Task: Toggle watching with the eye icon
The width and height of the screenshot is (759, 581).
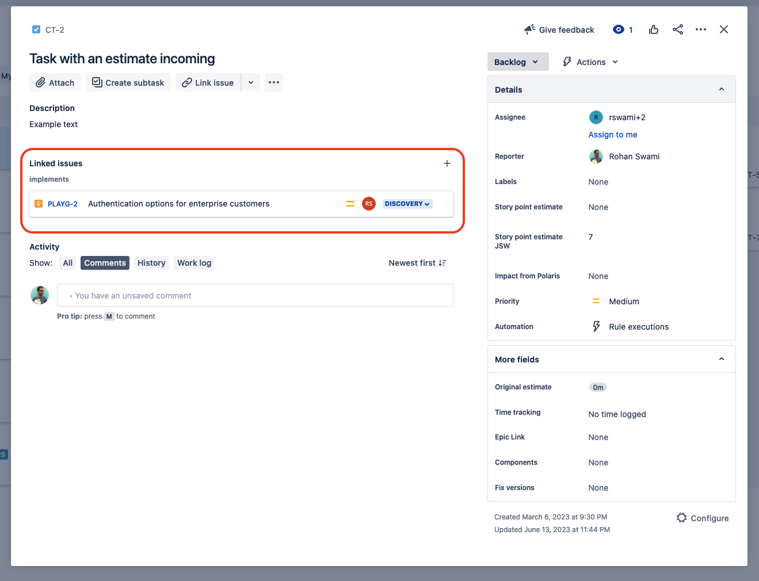Action: (x=618, y=29)
